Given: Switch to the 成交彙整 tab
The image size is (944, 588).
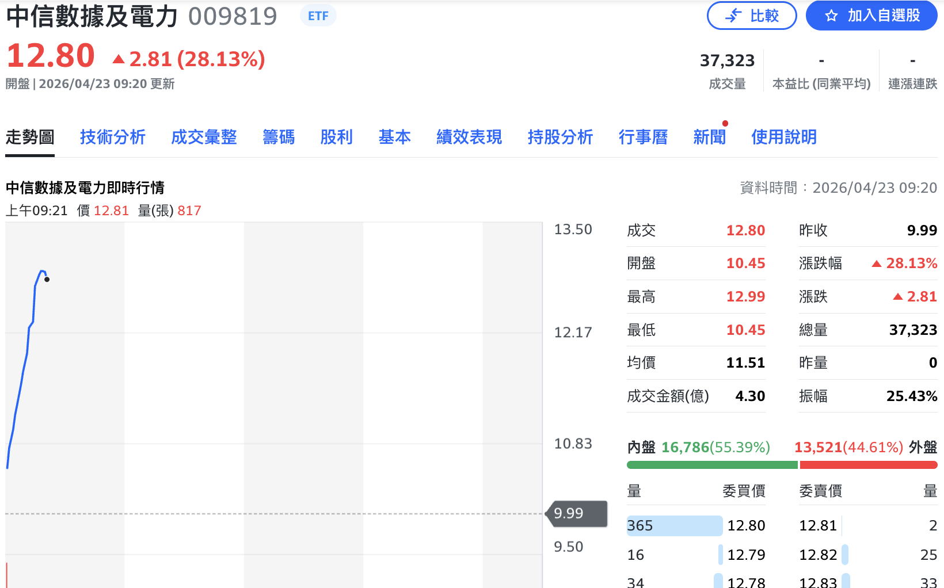Looking at the screenshot, I should (x=204, y=137).
